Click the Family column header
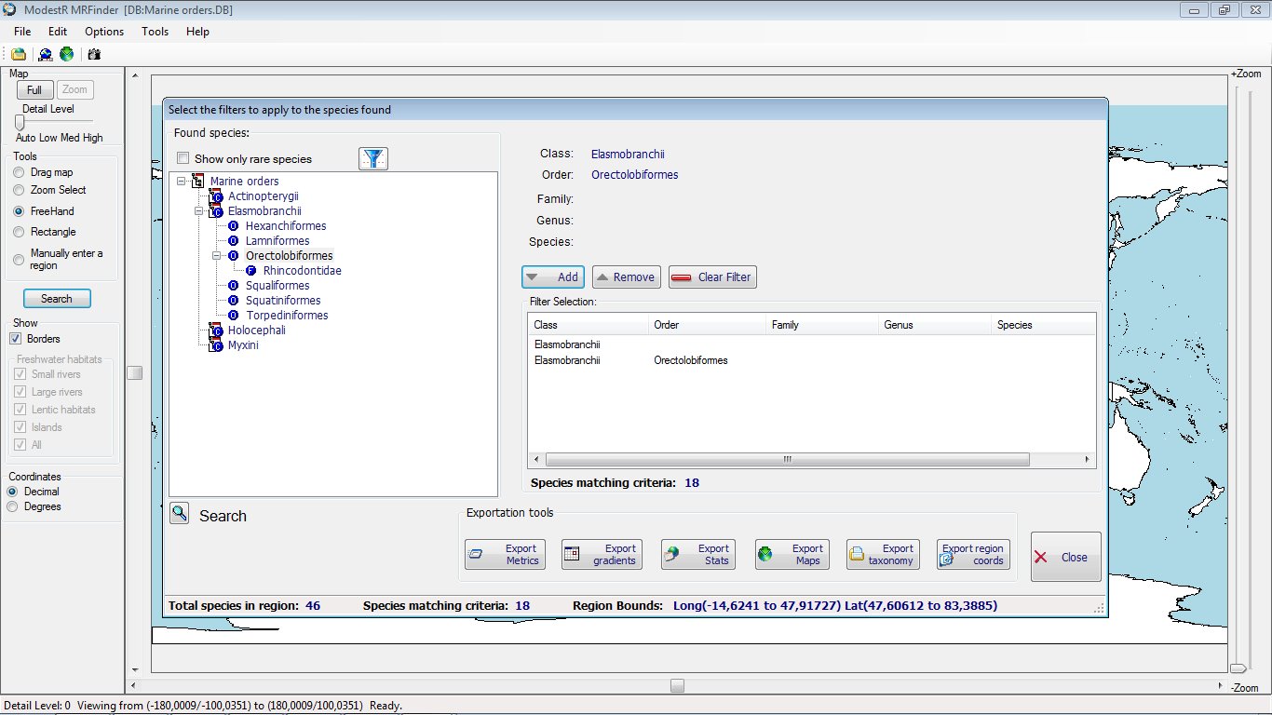The image size is (1272, 715). [x=823, y=325]
